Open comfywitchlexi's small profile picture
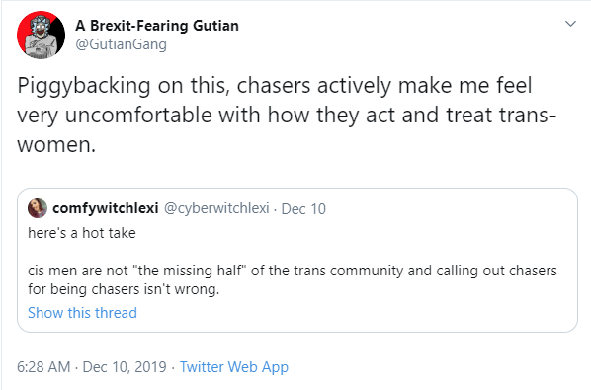The image size is (591, 390). pos(38,208)
